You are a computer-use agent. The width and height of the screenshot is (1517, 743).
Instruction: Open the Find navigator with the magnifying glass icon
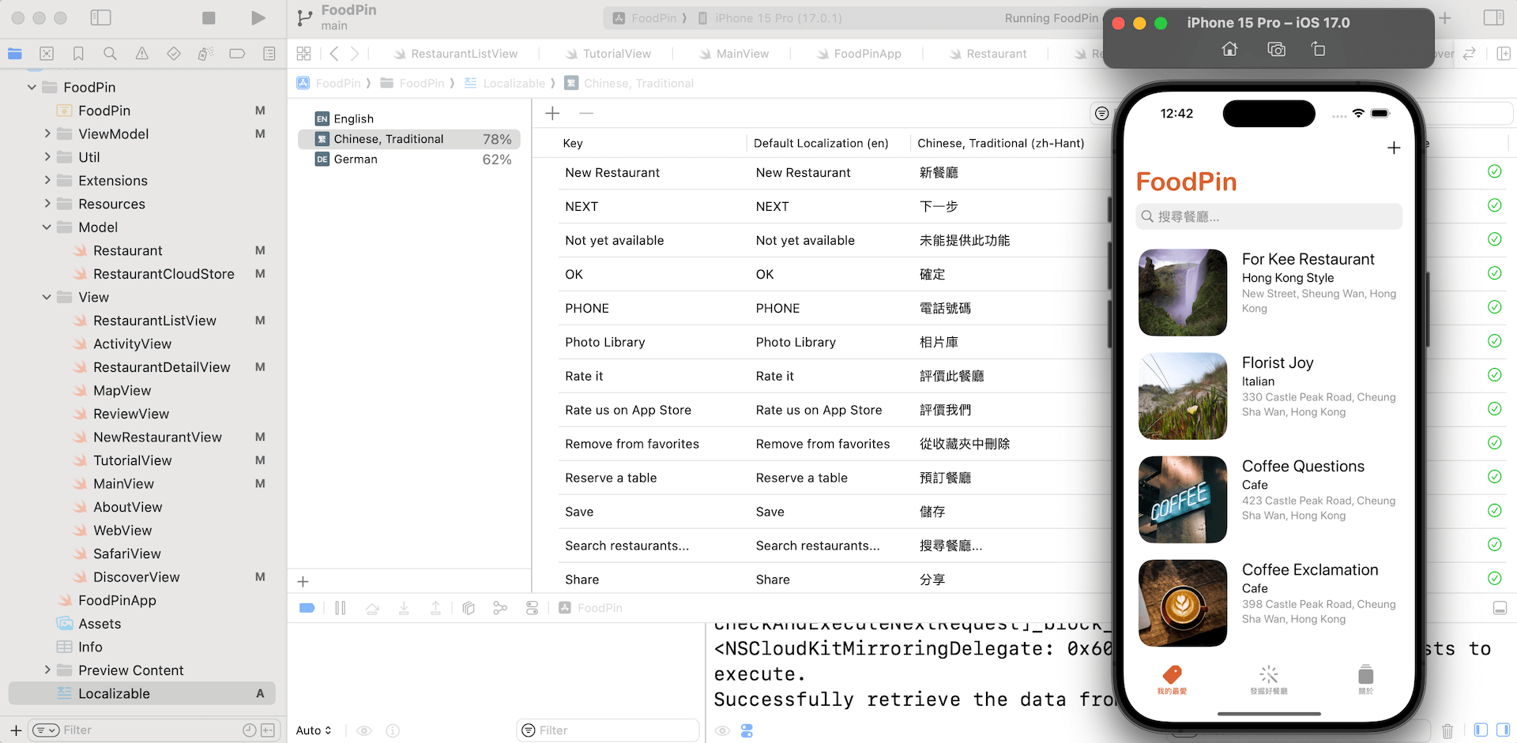pos(110,54)
